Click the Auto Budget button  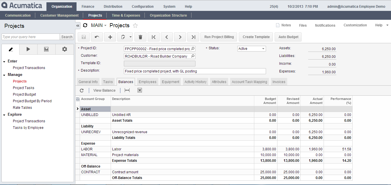288,37
